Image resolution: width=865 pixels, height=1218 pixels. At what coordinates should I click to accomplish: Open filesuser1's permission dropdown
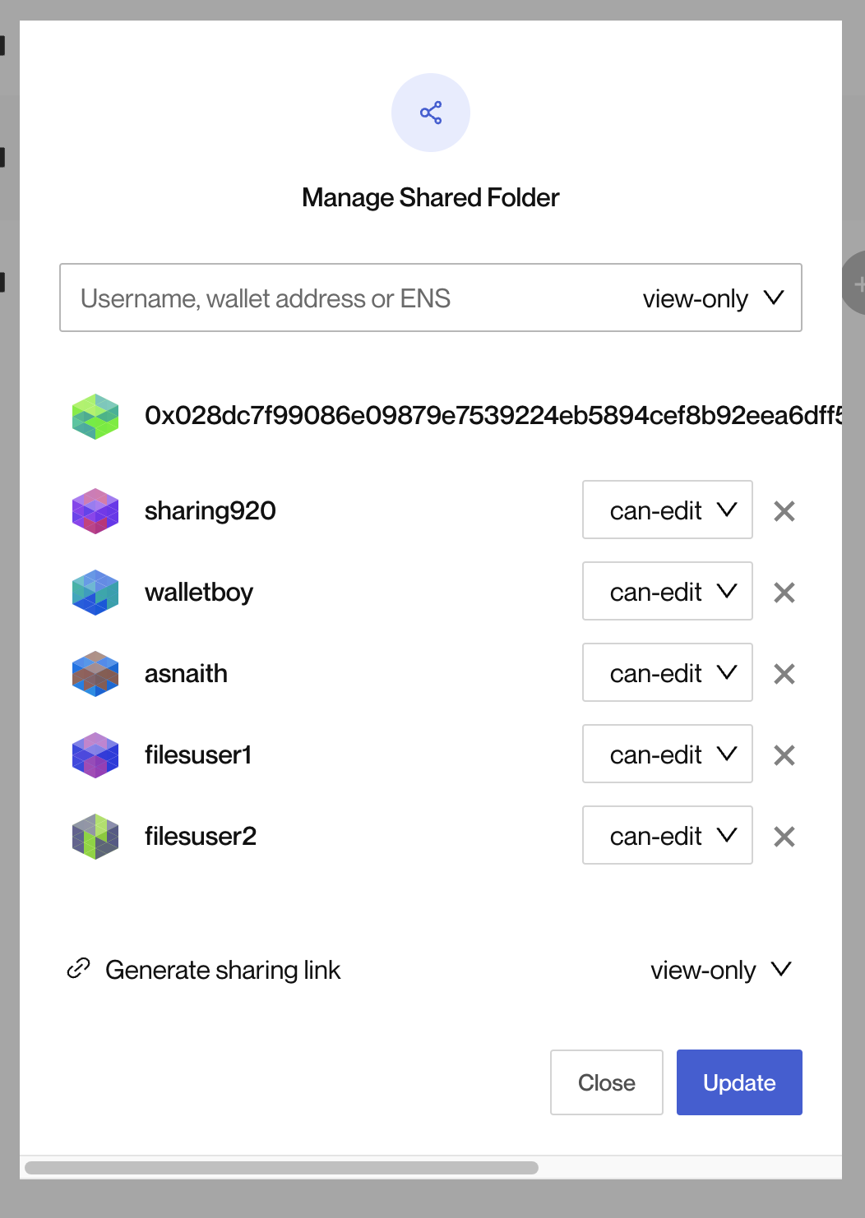667,754
